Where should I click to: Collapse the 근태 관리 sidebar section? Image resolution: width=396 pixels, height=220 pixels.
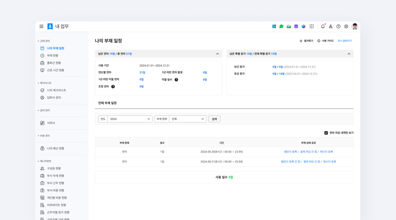point(44,41)
